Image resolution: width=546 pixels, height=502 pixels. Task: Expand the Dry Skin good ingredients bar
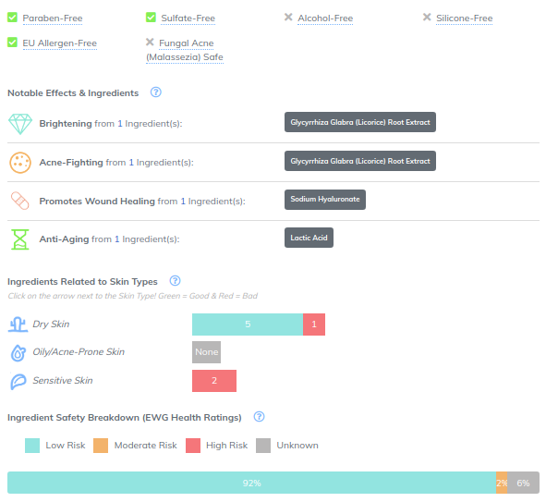[248, 324]
